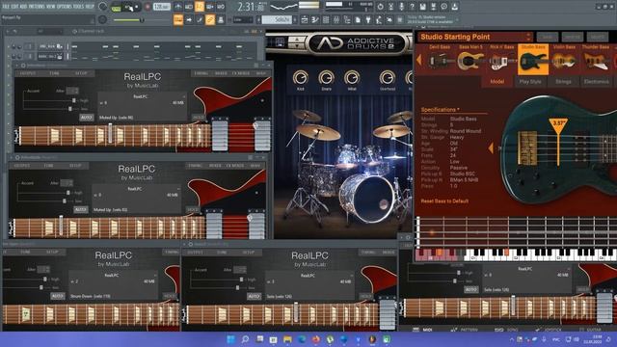Screen dimensions: 617x347
Task: Click the first channel's name button in Channel rack
Action: tap(50, 46)
